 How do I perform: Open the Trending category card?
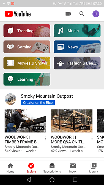(27, 31)
